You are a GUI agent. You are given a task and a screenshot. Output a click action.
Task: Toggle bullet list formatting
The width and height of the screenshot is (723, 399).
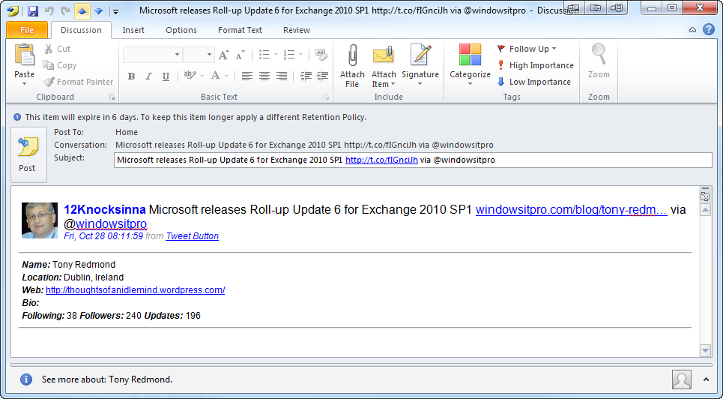coord(264,55)
